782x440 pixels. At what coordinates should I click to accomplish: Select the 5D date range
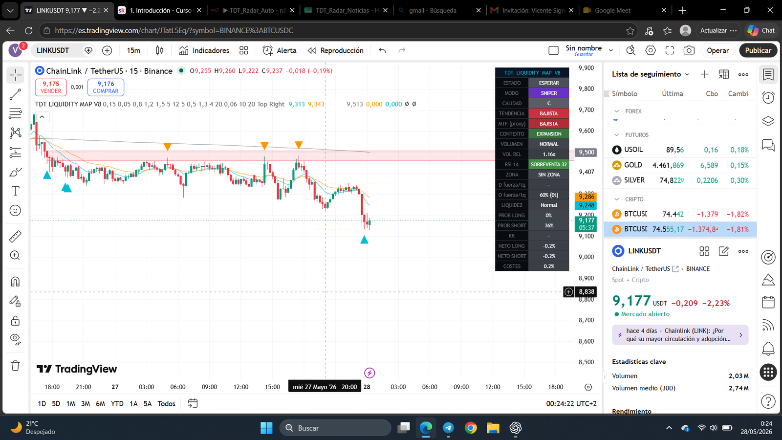tap(56, 404)
